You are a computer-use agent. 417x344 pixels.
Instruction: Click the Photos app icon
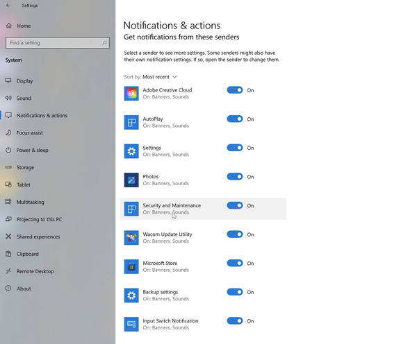pos(131,180)
